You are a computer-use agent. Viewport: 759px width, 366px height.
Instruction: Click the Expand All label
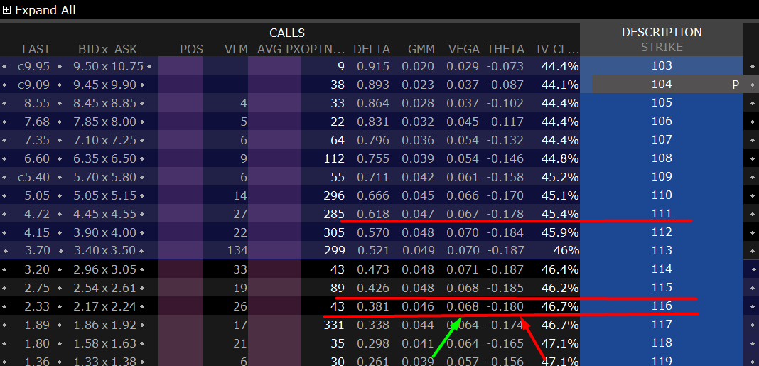click(x=45, y=10)
